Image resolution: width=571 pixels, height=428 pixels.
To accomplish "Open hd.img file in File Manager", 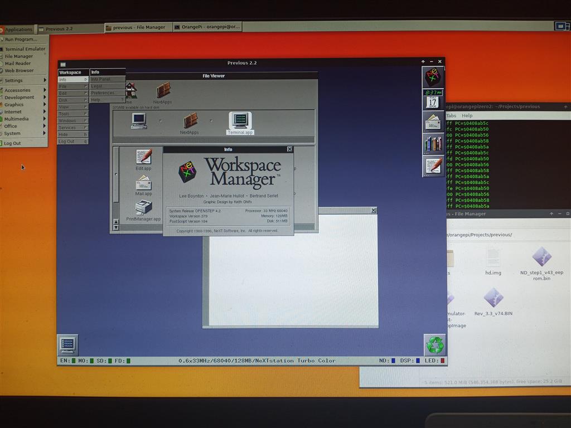I will point(493,260).
